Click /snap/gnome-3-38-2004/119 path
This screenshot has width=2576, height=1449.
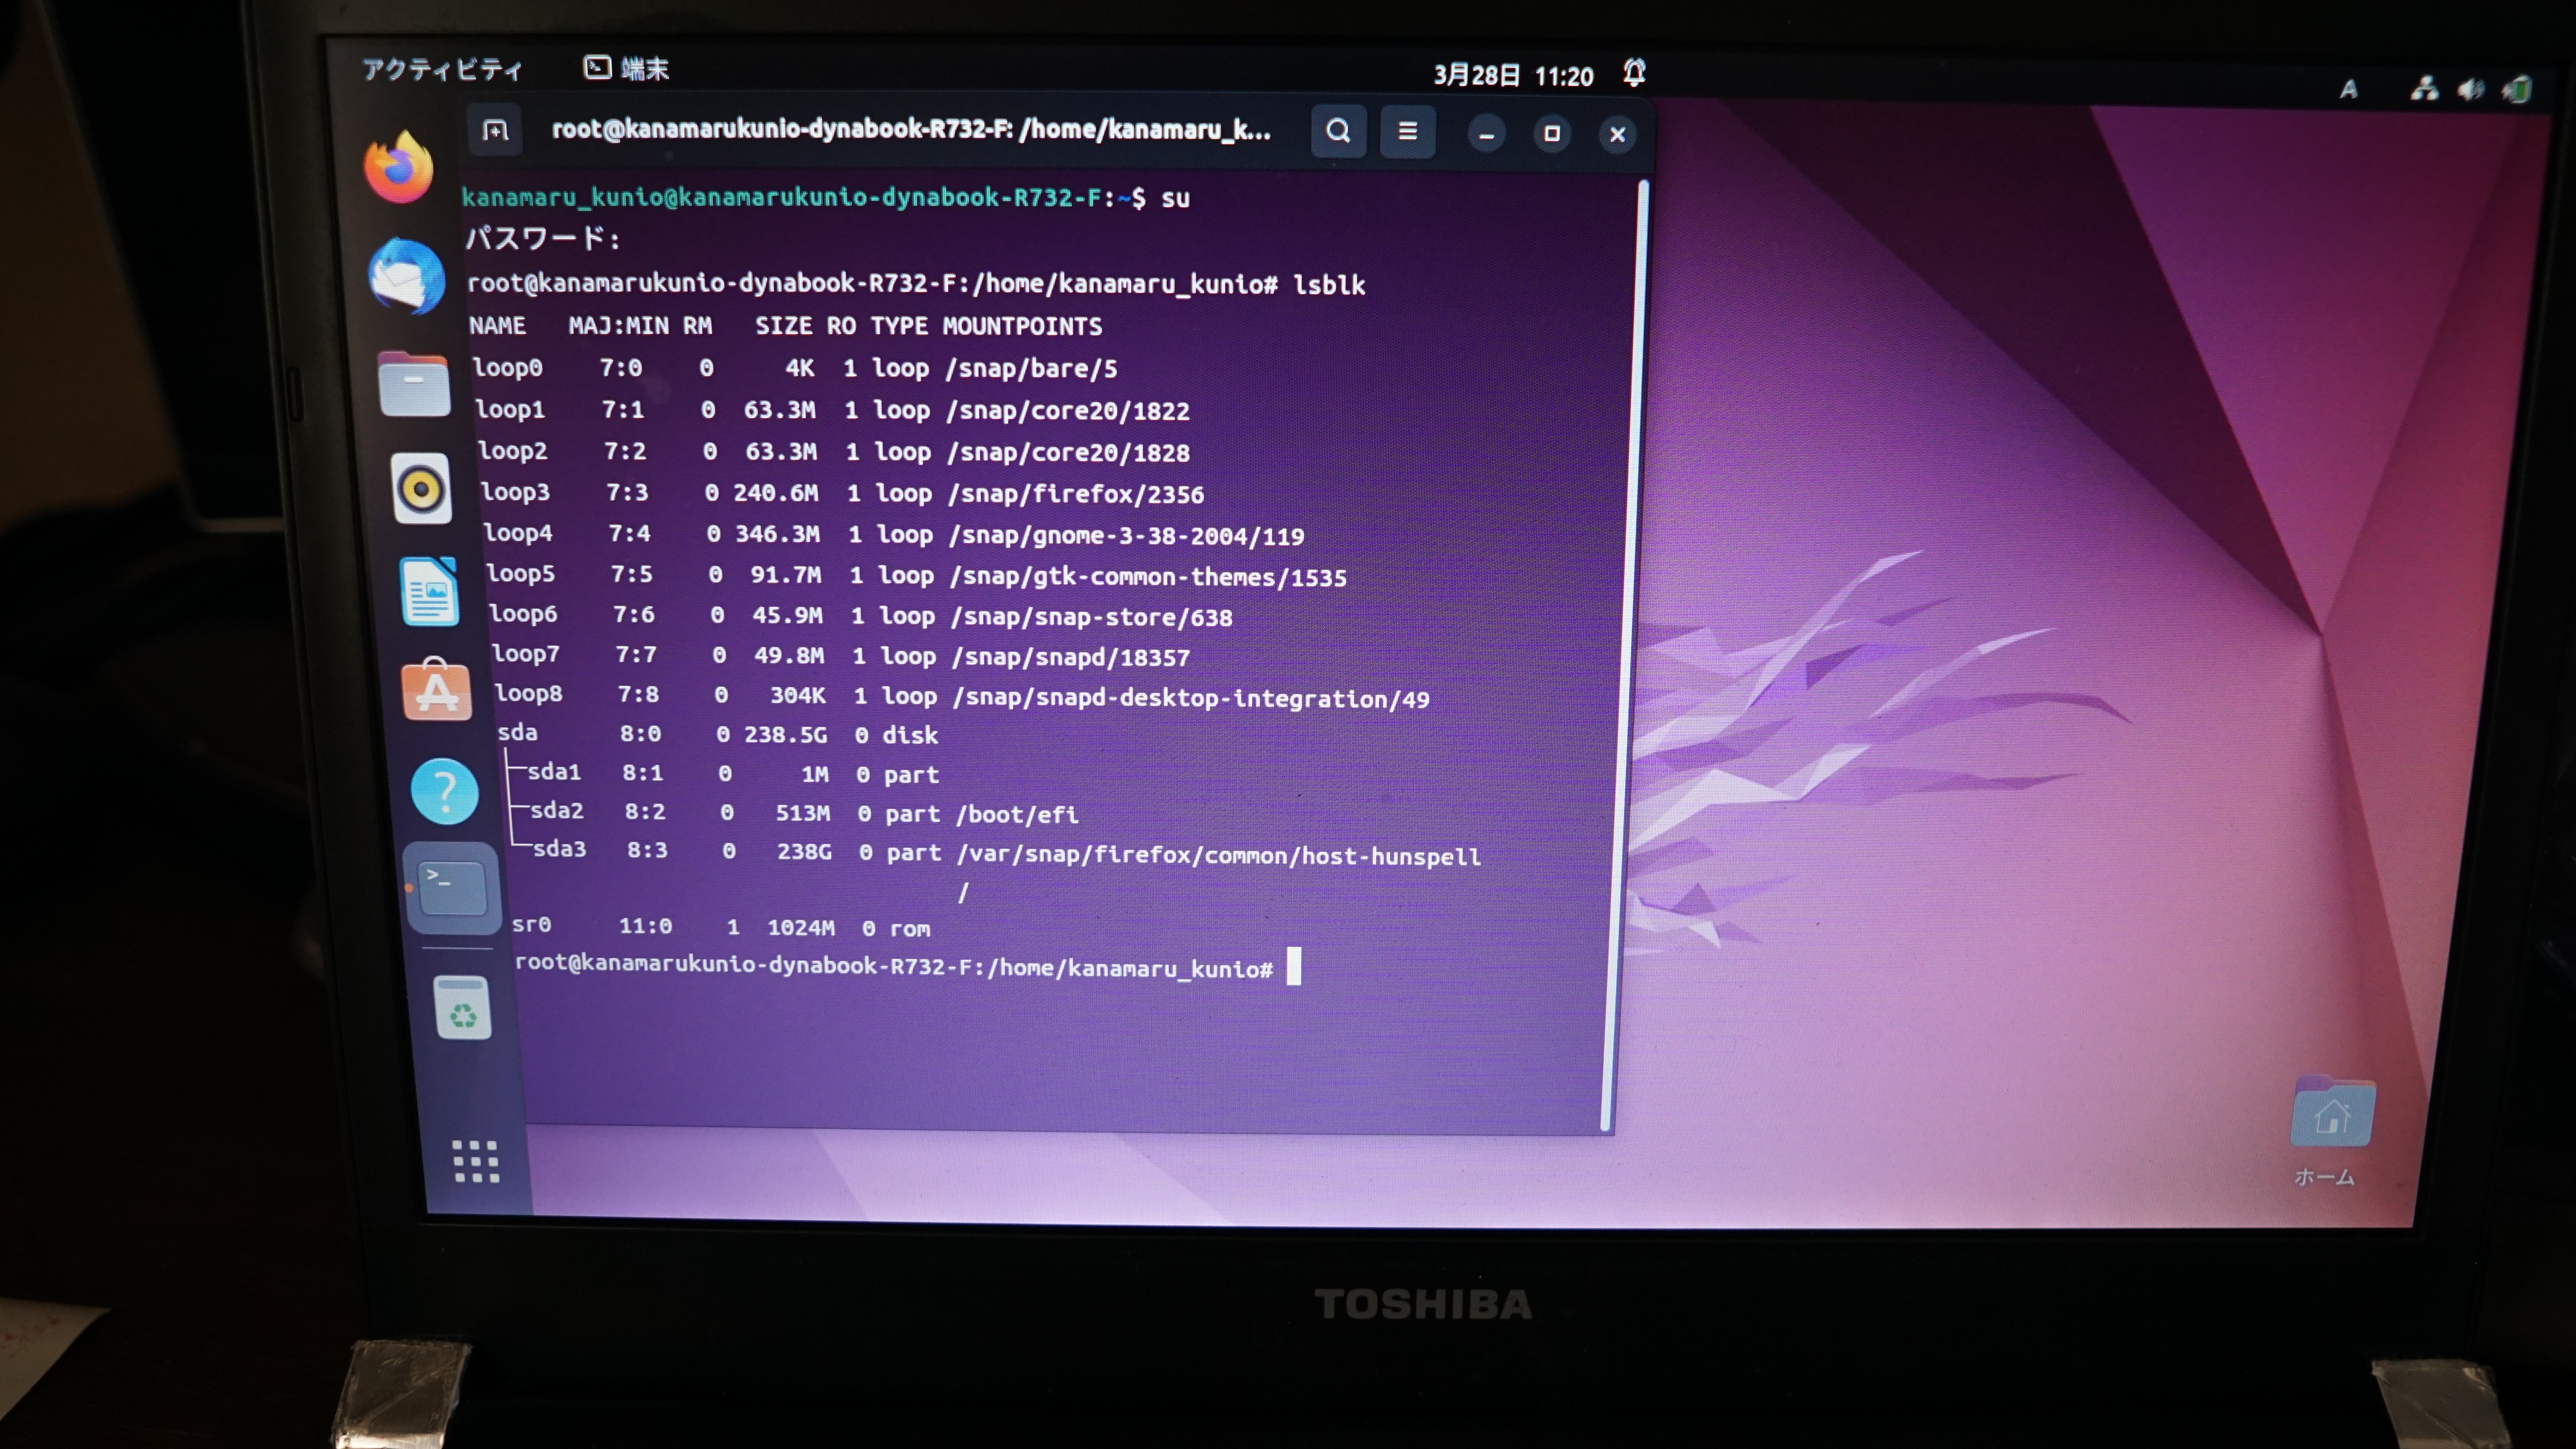(x=1127, y=536)
